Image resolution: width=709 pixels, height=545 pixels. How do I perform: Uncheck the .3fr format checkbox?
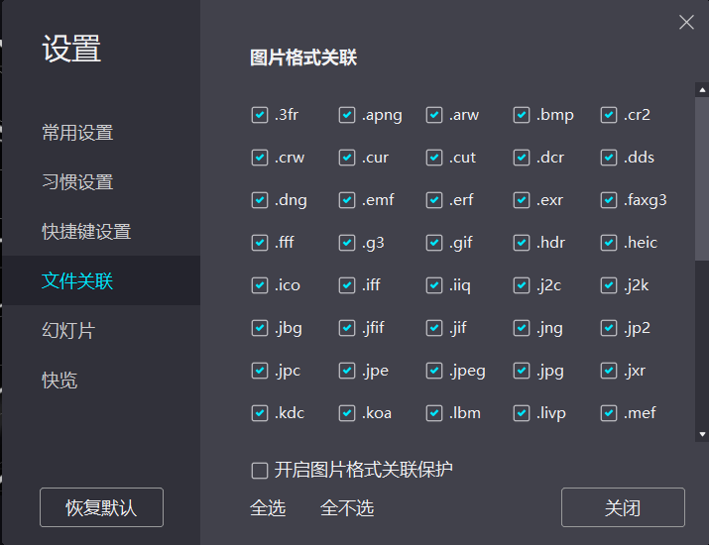260,115
